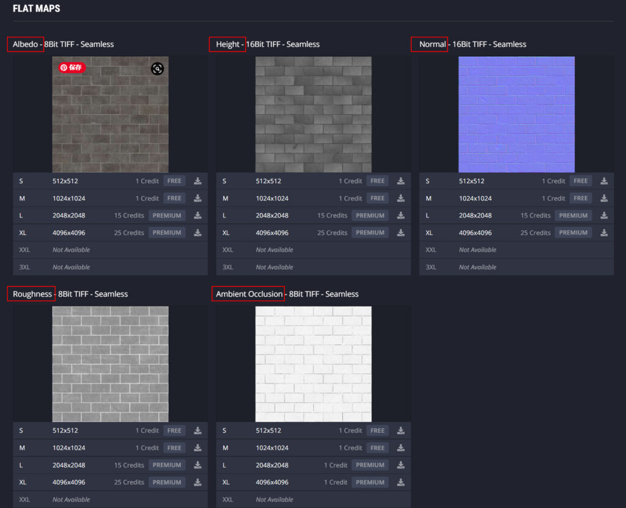Click the FLAT MAPS heading

click(36, 9)
